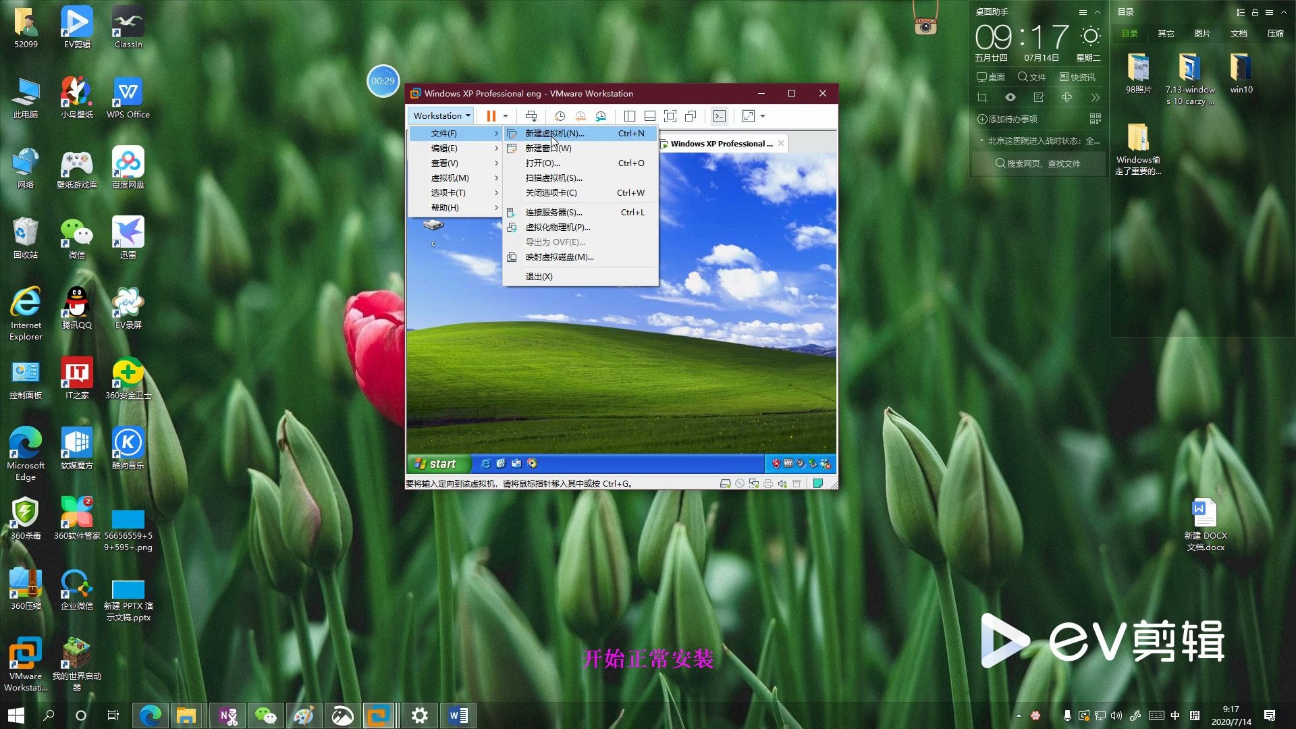This screenshot has width=1296, height=729.
Task: Click the sound device icon in status bar
Action: point(782,483)
